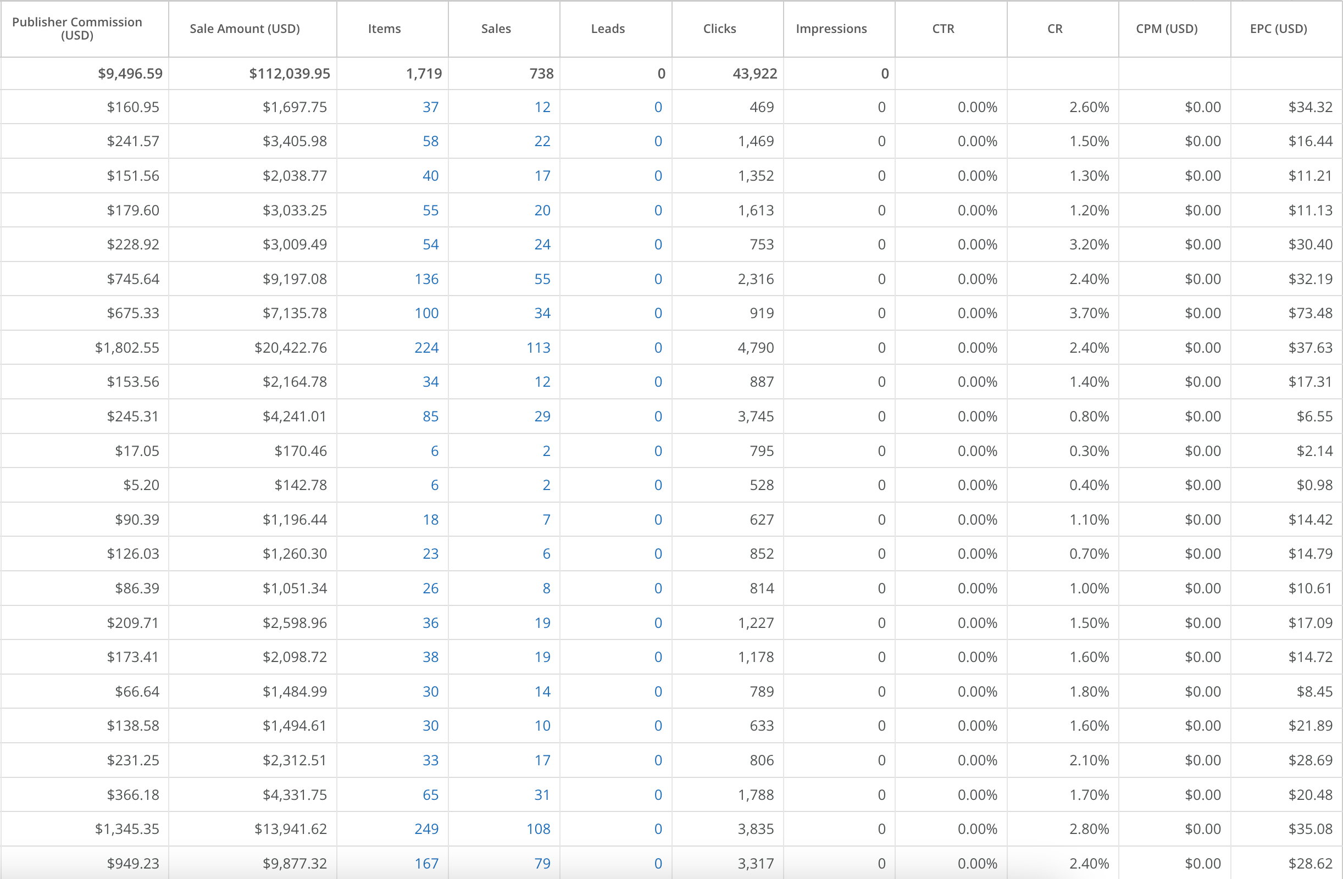Sort by Publisher Commission (USD) column header

click(x=77, y=29)
